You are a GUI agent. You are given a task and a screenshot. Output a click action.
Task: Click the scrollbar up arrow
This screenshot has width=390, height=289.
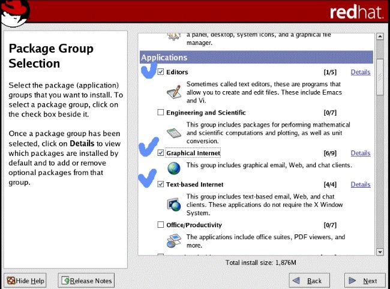(380, 37)
